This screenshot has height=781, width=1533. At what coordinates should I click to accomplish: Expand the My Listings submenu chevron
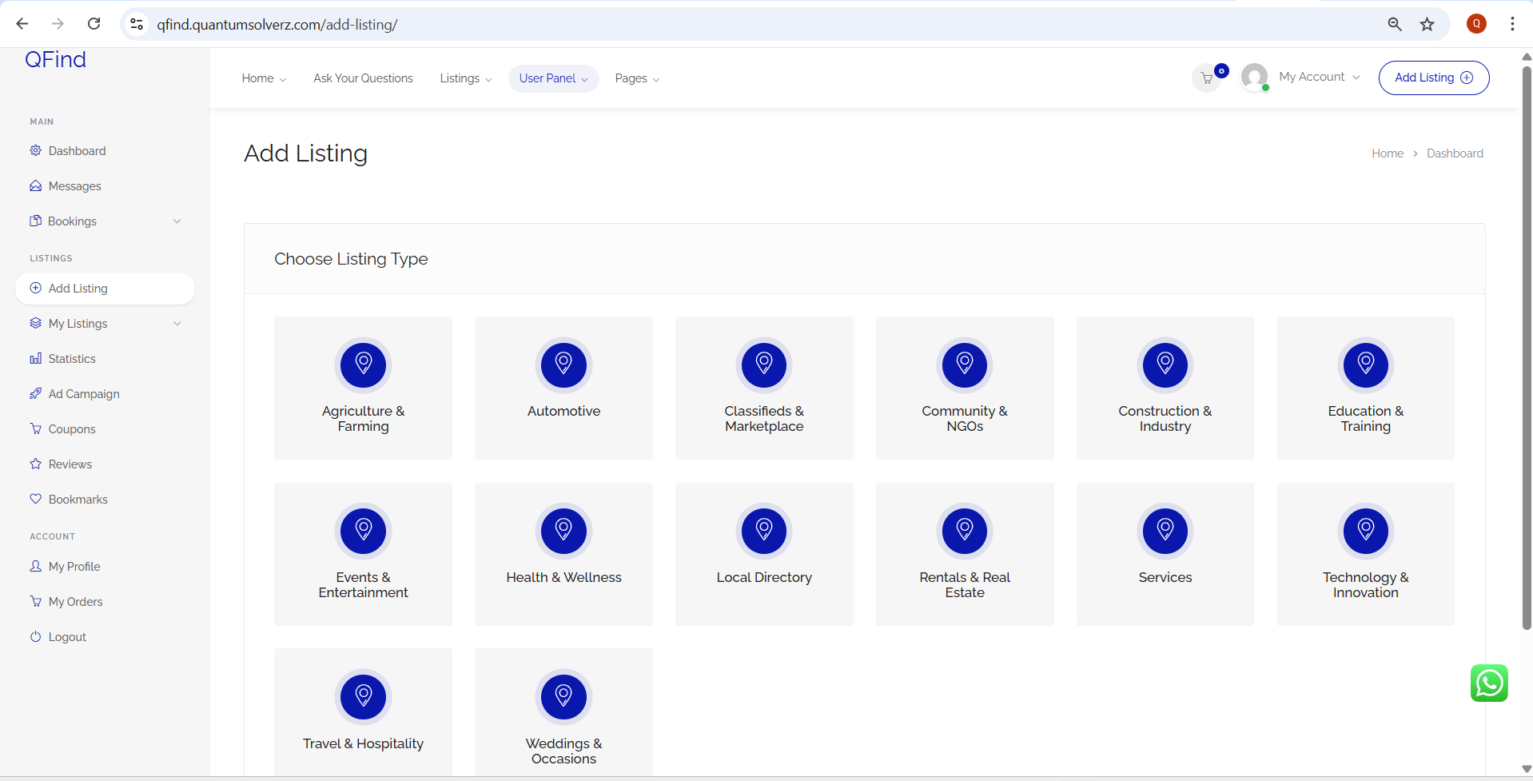click(177, 324)
